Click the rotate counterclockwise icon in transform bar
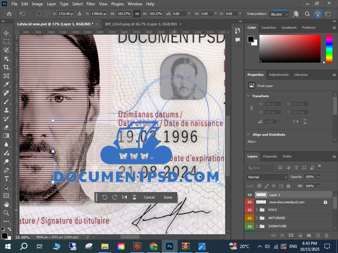The width and height of the screenshot is (338, 253). tap(105, 197)
